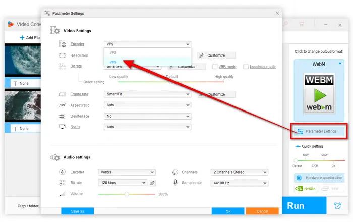Close the Parameter Settings dialog
The height and width of the screenshot is (222, 353).
click(x=277, y=13)
